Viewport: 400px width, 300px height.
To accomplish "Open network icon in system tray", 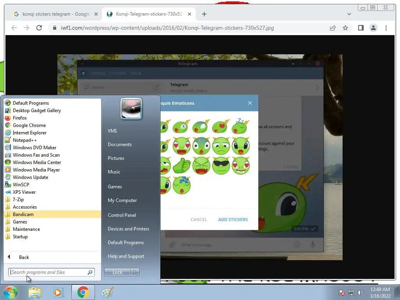I will tap(351, 293).
